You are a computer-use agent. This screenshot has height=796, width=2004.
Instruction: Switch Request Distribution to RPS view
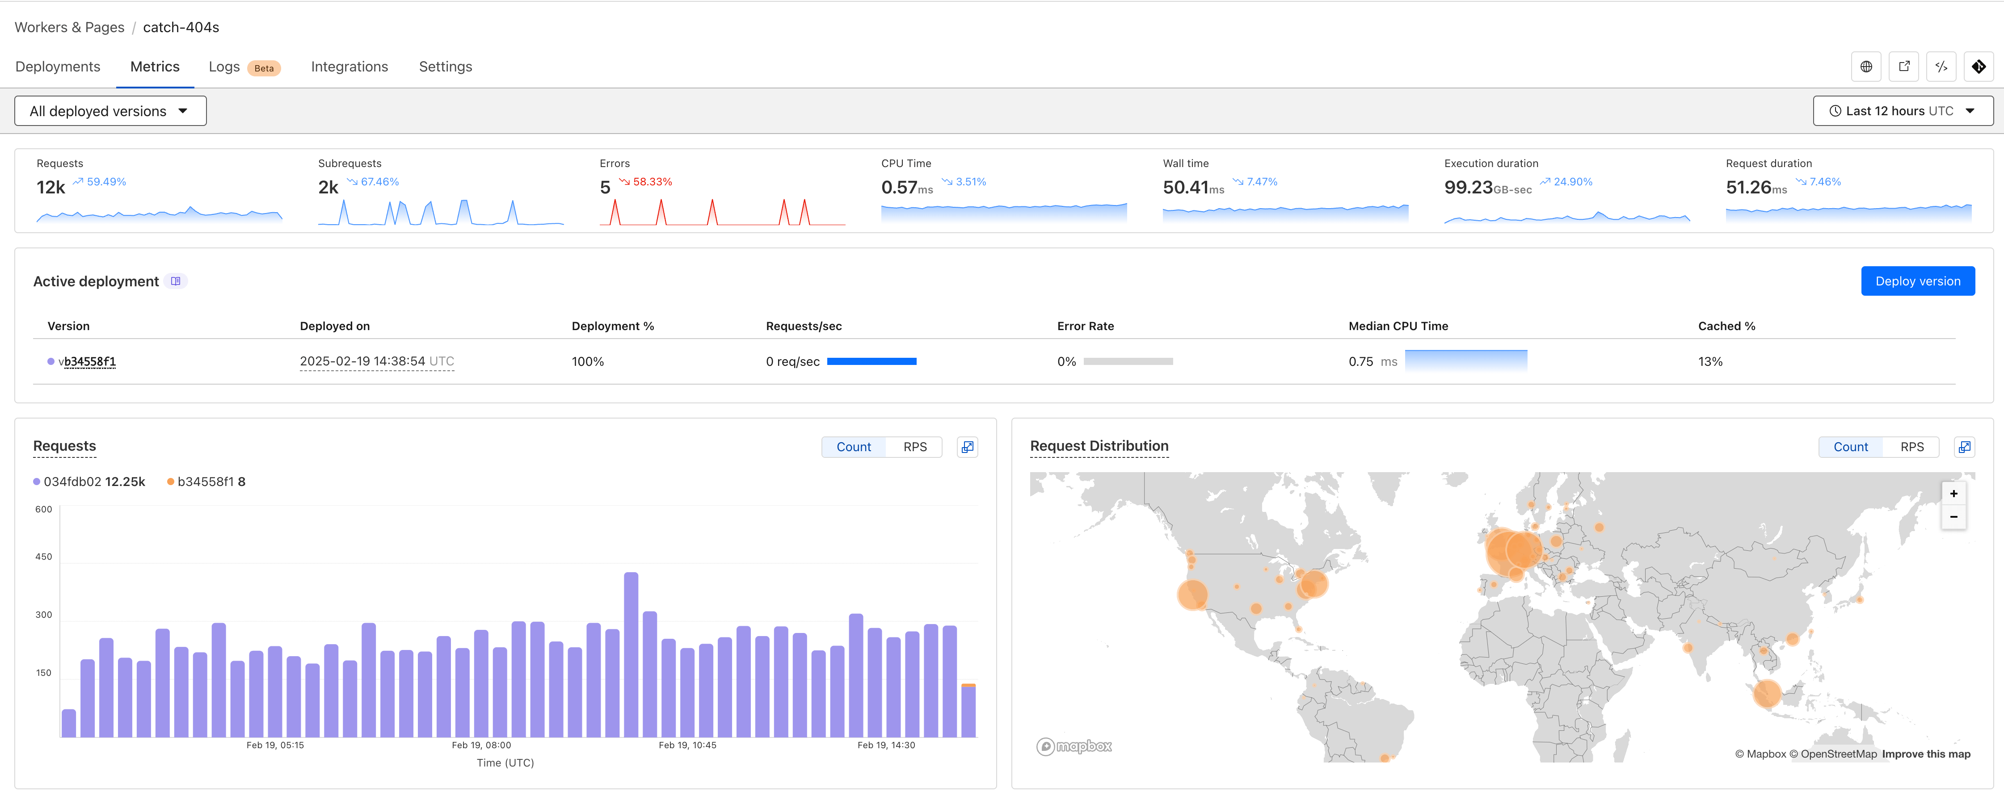click(1912, 447)
